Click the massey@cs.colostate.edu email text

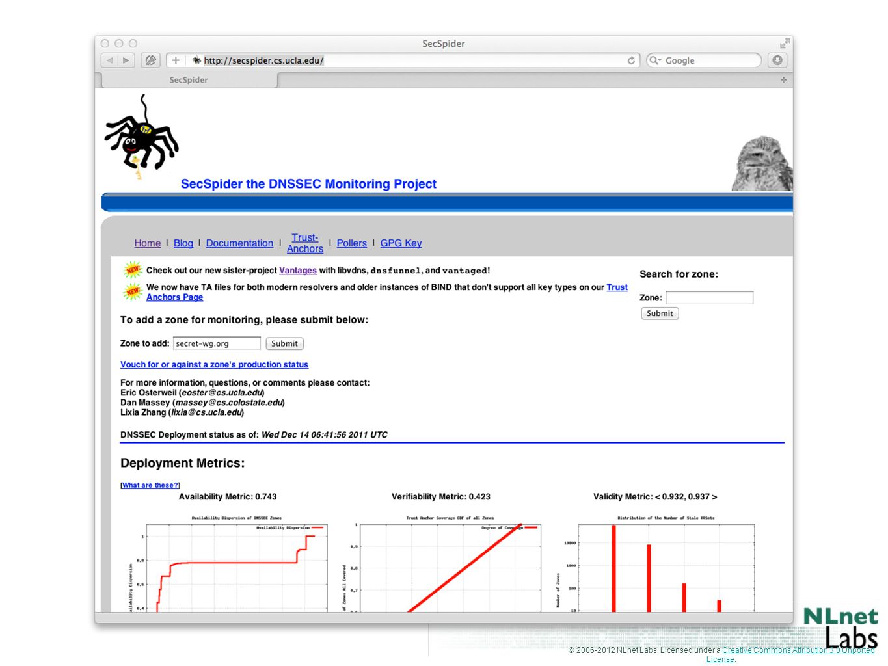(229, 403)
